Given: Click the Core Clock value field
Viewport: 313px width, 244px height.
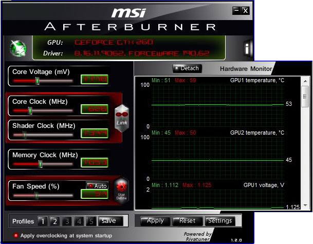Looking at the screenshot, I should [94, 109].
